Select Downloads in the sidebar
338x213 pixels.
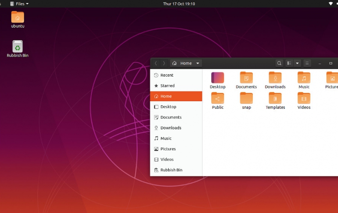point(176,128)
